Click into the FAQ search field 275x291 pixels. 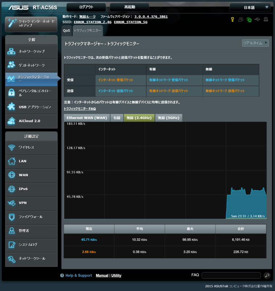pos(231,275)
